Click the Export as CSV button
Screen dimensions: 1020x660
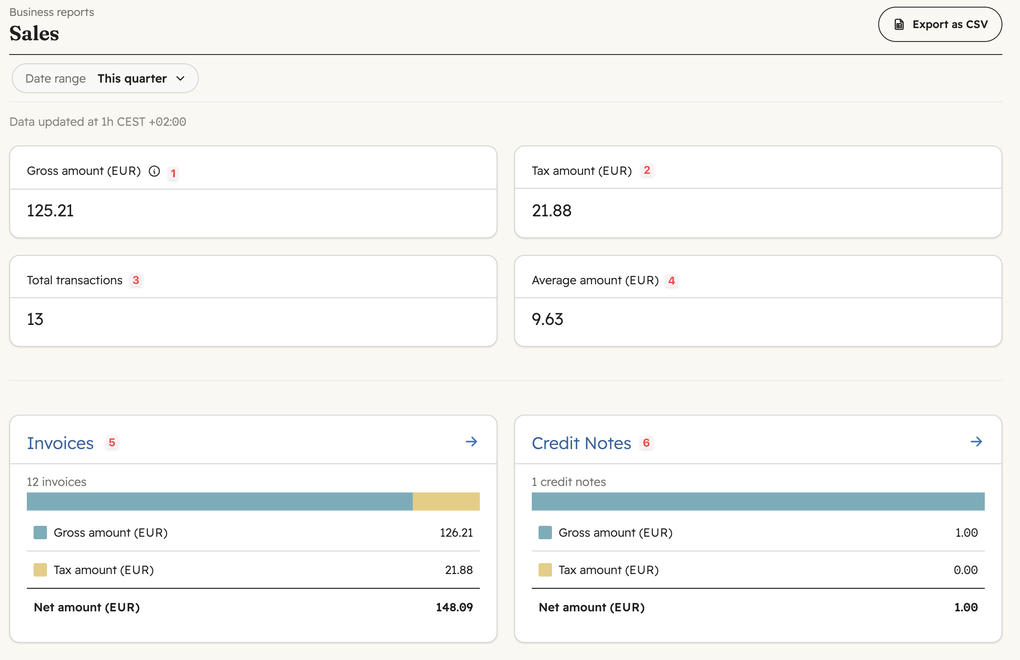coord(940,24)
